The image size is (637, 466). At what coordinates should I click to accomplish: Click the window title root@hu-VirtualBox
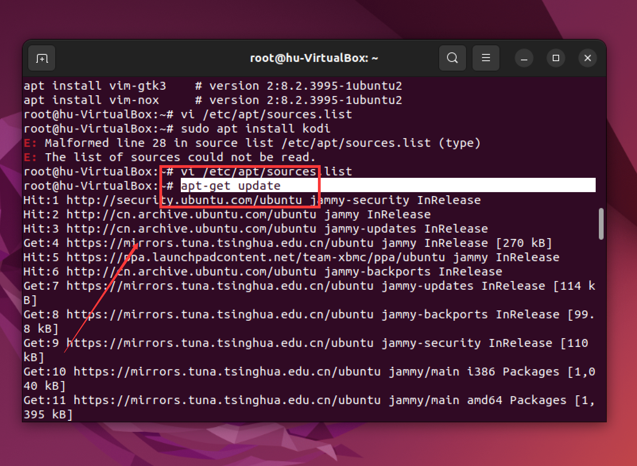(x=314, y=58)
